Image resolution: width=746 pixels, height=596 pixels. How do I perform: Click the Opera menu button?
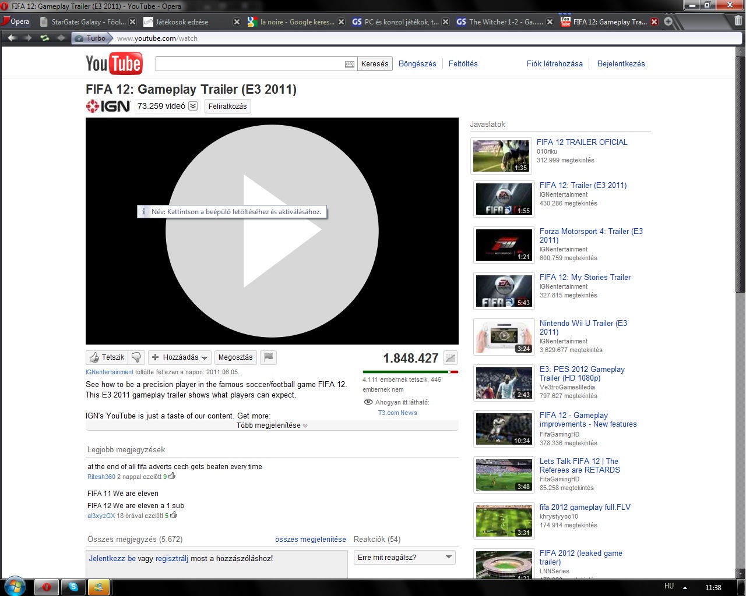[16, 22]
